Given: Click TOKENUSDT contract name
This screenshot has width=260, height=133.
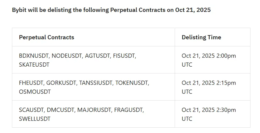Looking at the screenshot, I should (131, 83).
